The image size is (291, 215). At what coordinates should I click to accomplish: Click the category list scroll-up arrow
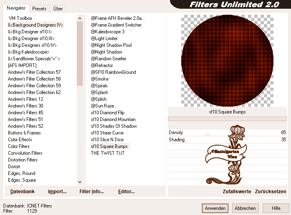coord(80,18)
